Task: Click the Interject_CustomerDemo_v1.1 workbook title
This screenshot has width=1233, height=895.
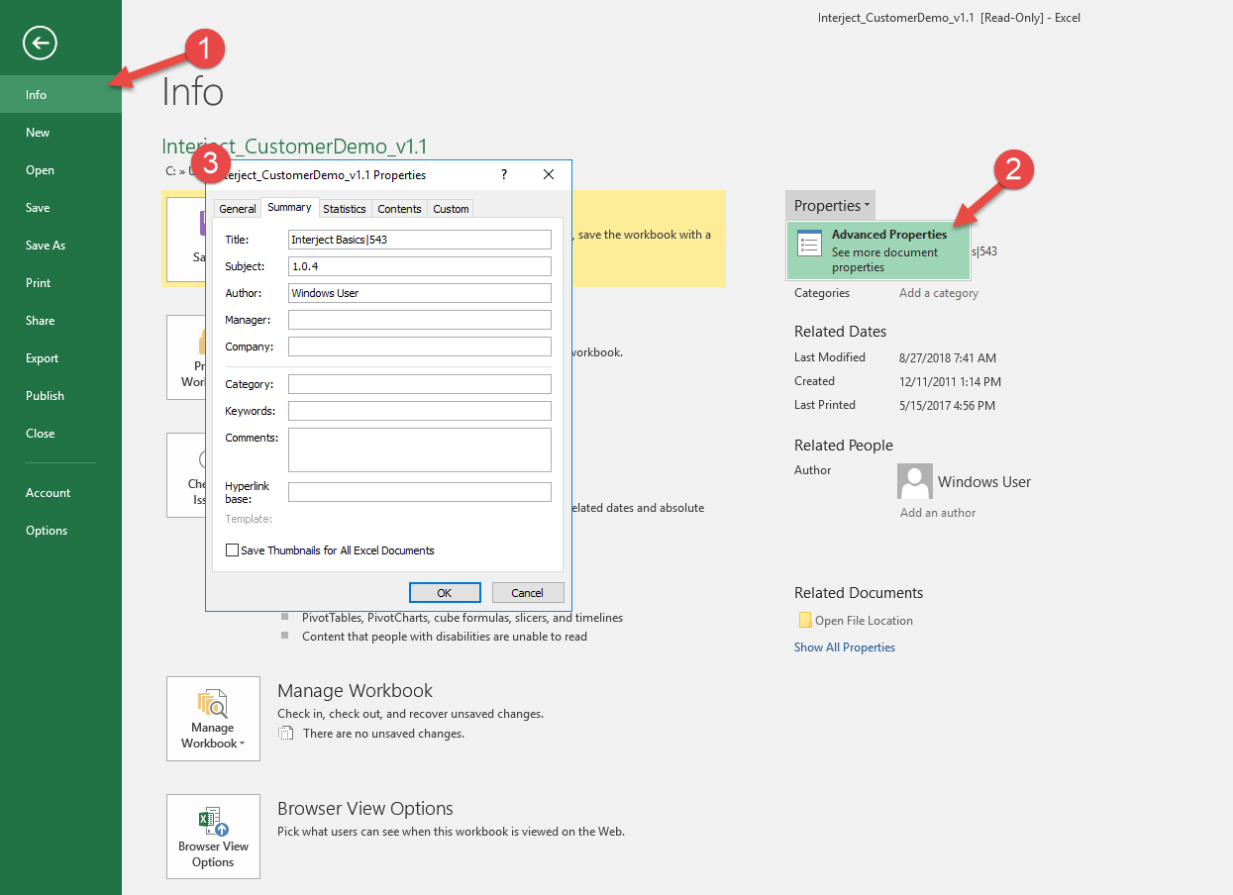Action: [294, 147]
